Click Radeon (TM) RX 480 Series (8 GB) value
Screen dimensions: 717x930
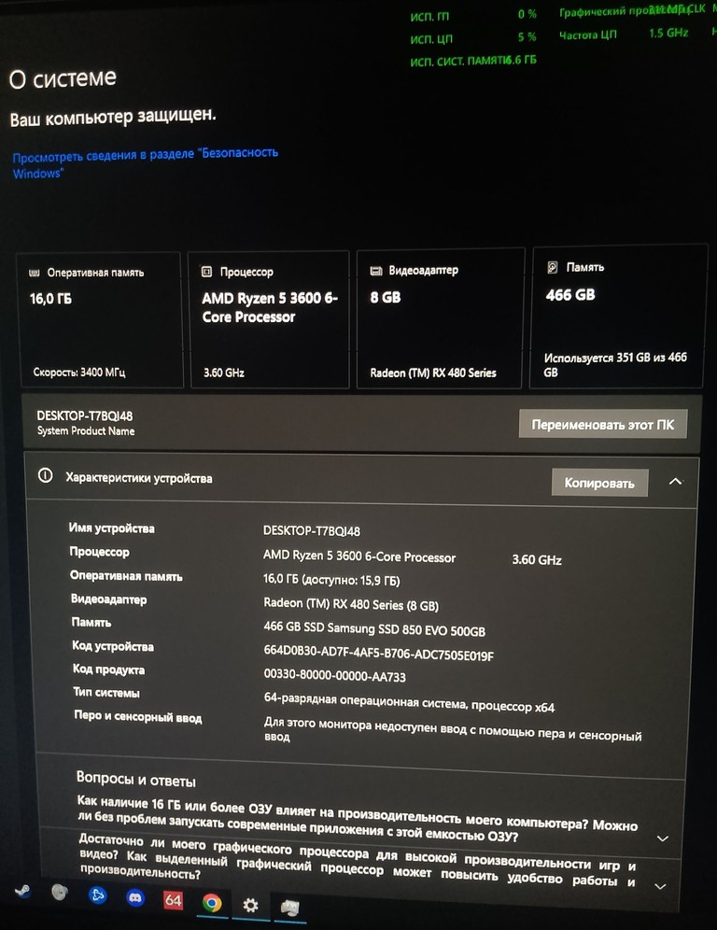click(x=351, y=604)
